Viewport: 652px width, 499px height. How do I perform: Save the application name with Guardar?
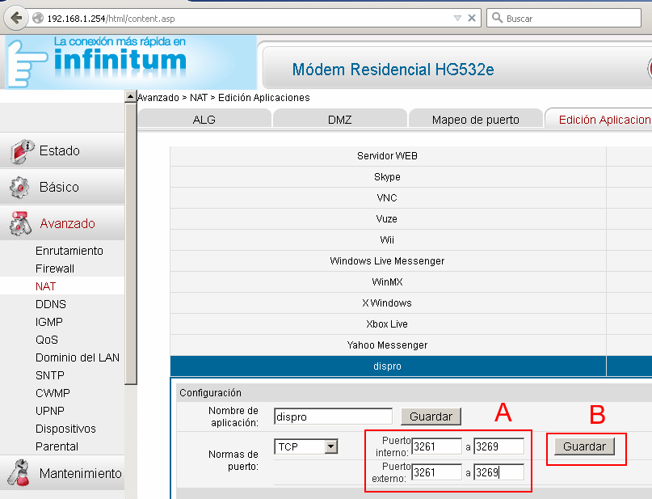(x=431, y=417)
